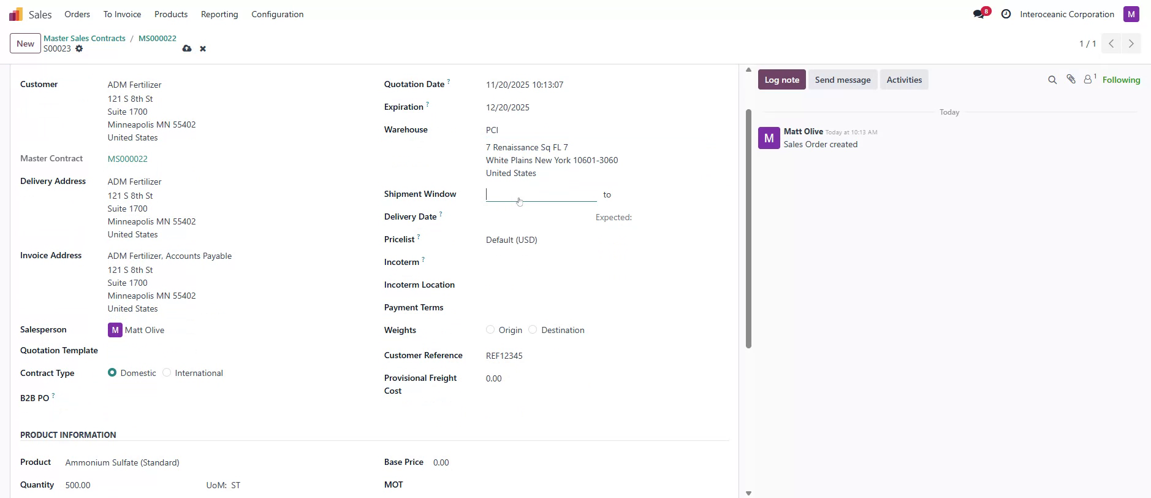
Task: Edit the Customer Reference REF12345 field
Action: click(607, 356)
